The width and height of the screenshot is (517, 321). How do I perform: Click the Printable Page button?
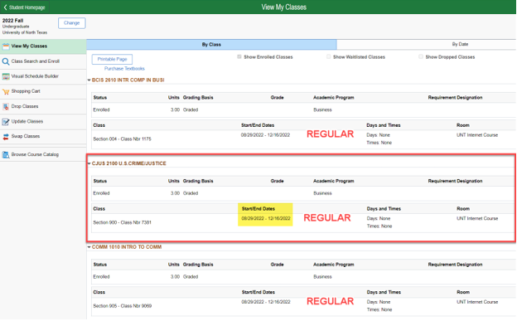click(112, 60)
